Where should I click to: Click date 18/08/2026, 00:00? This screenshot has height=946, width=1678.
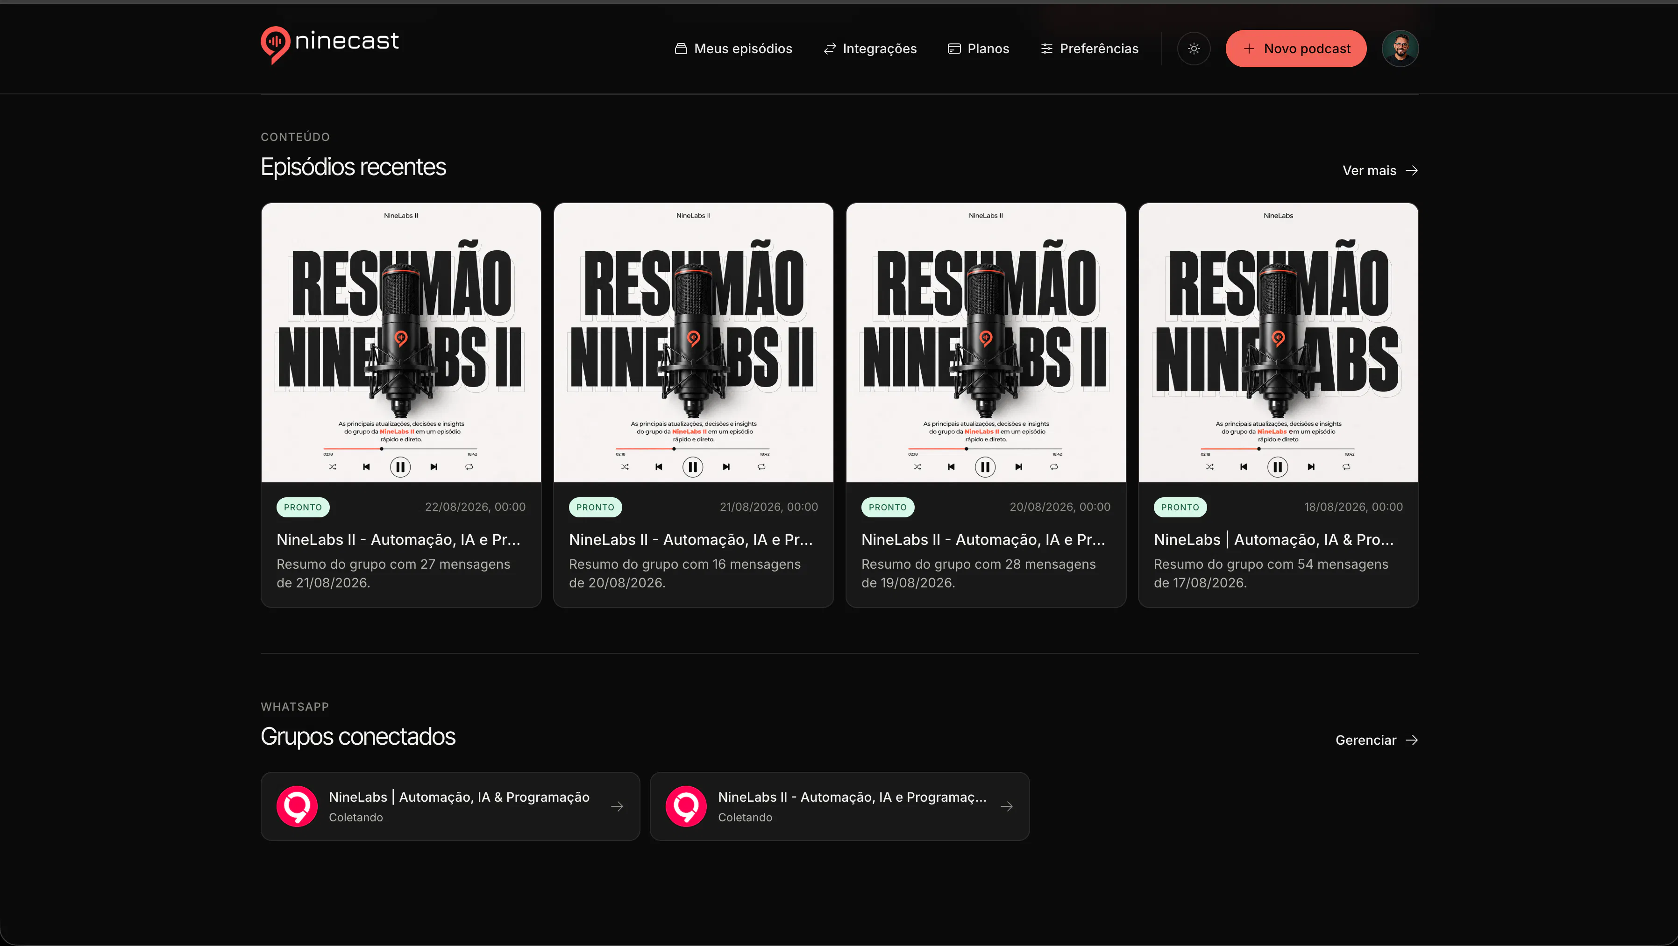1353,507
